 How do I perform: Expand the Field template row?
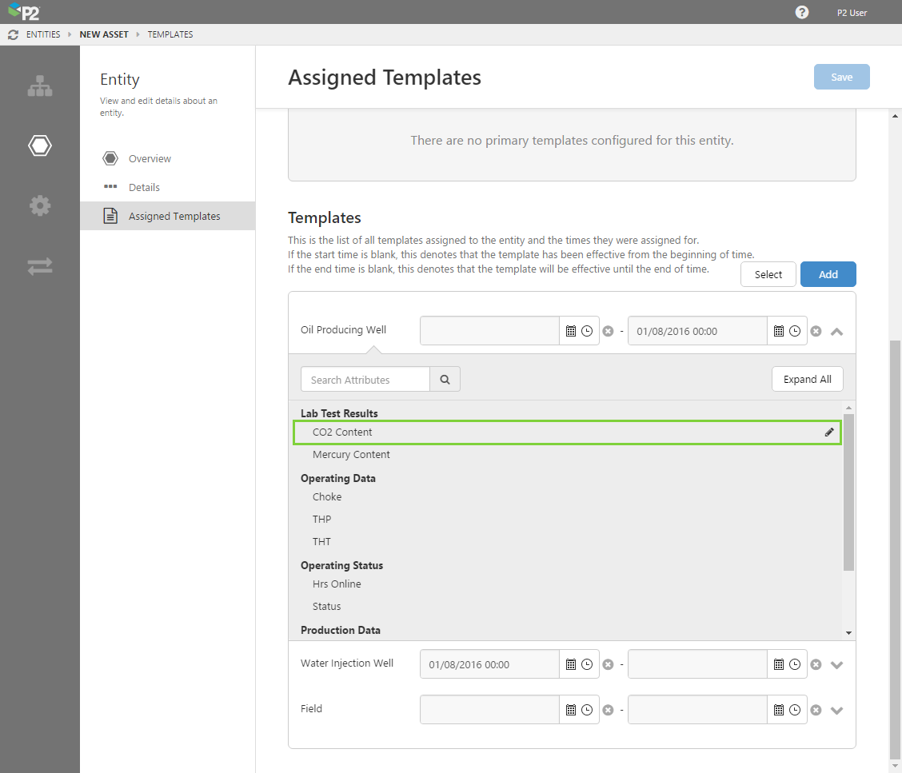tap(836, 710)
